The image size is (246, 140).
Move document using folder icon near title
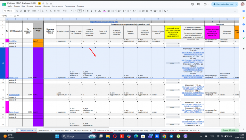coord(47,3)
